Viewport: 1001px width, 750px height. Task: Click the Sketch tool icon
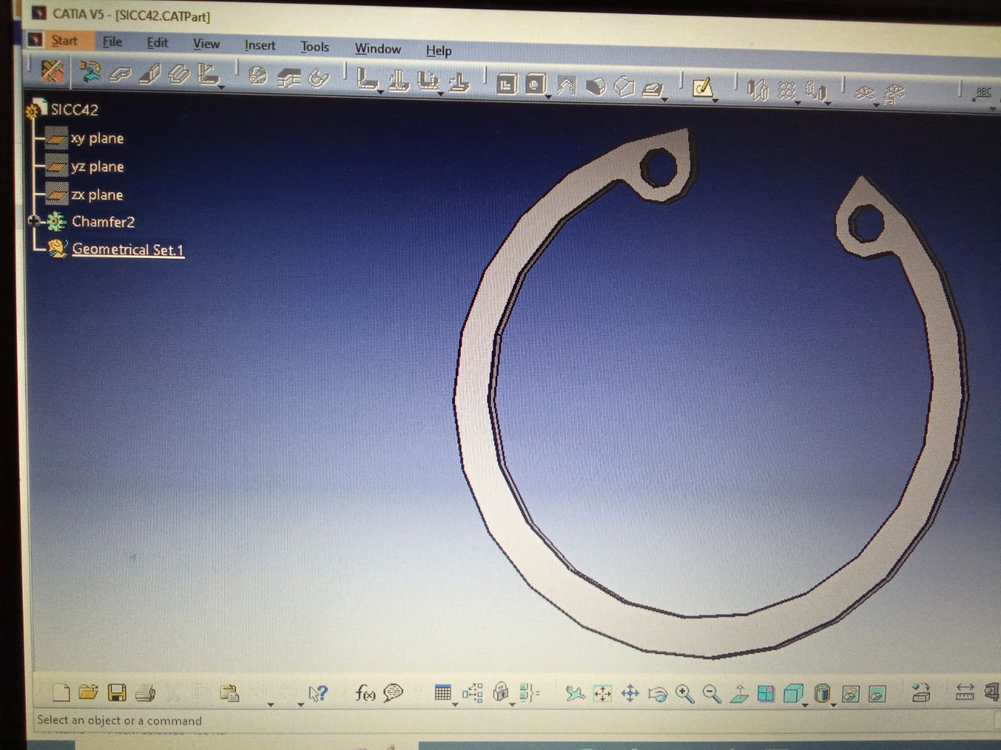point(702,87)
